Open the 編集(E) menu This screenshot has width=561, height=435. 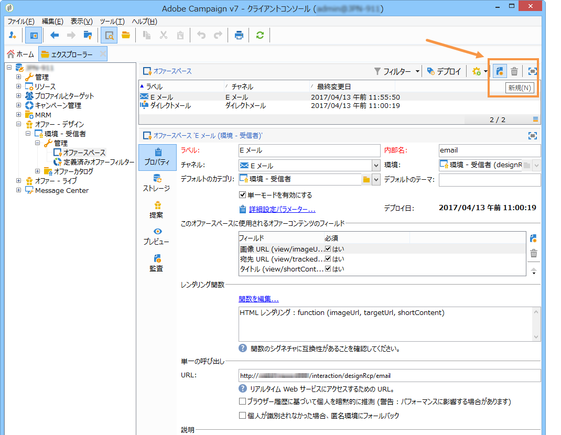(52, 21)
